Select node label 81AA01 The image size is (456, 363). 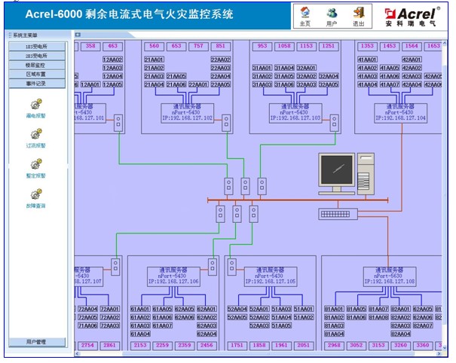[x=334, y=309]
